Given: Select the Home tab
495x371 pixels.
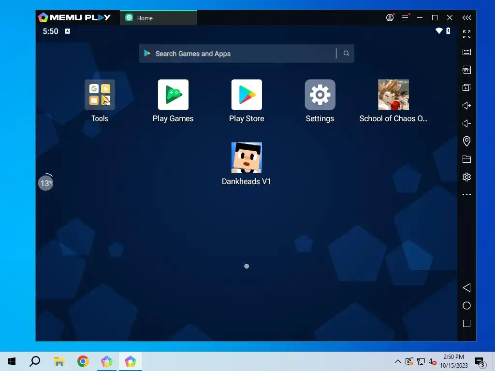Looking at the screenshot, I should 158,18.
